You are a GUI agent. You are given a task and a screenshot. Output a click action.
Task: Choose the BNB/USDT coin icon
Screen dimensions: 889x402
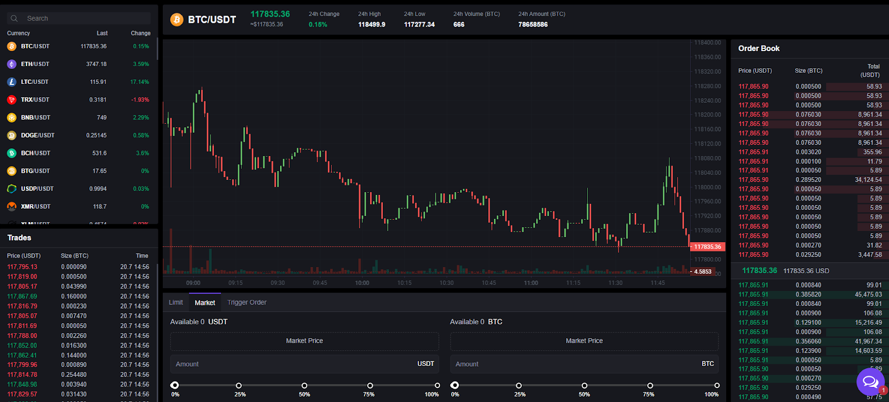[12, 118]
